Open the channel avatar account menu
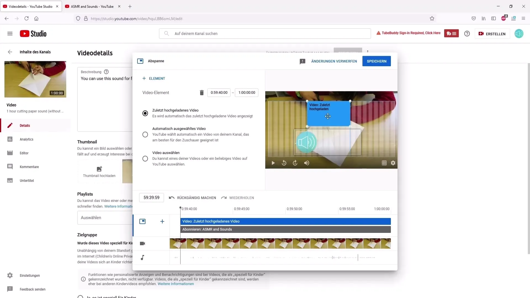This screenshot has height=298, width=530. pyautogui.click(x=519, y=34)
